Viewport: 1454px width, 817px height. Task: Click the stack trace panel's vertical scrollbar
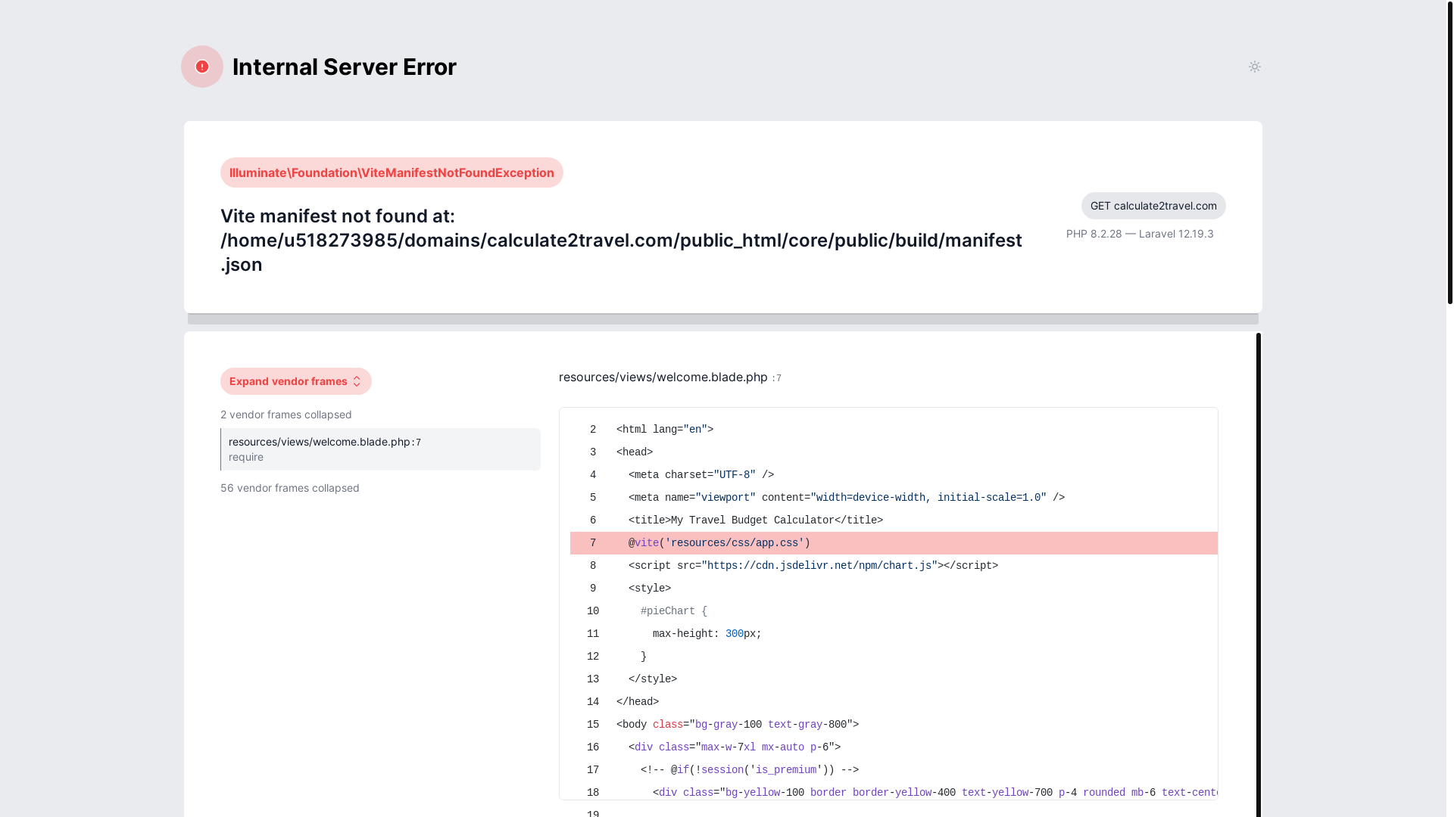pos(1259,575)
